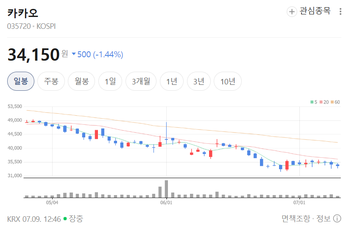
Task: Click the 035720 stock code text
Action: click(x=19, y=26)
